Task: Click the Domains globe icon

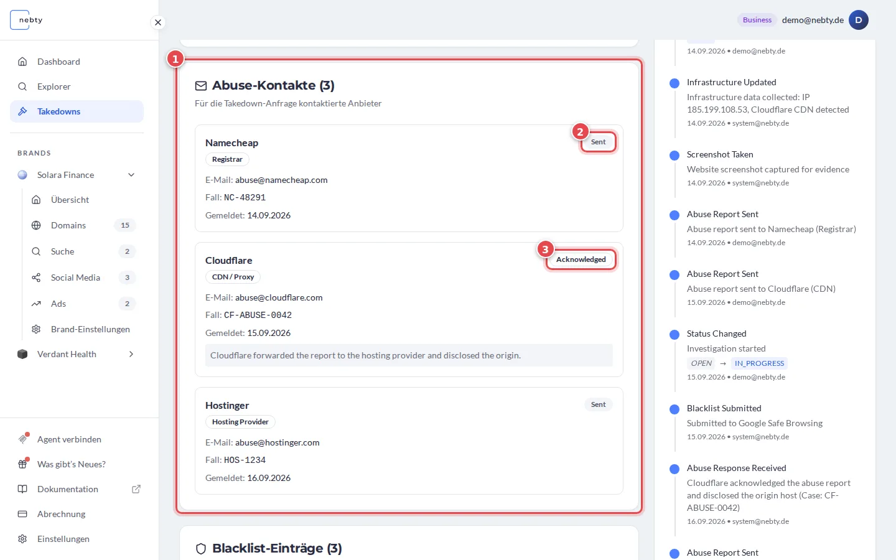Action: coord(36,225)
